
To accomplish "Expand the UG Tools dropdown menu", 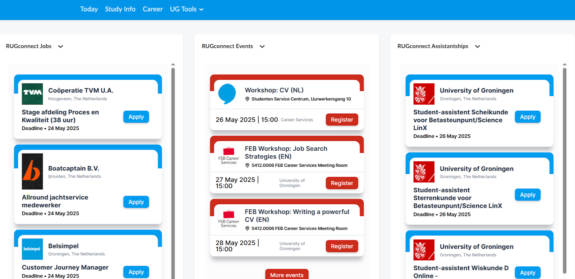I will (187, 9).
